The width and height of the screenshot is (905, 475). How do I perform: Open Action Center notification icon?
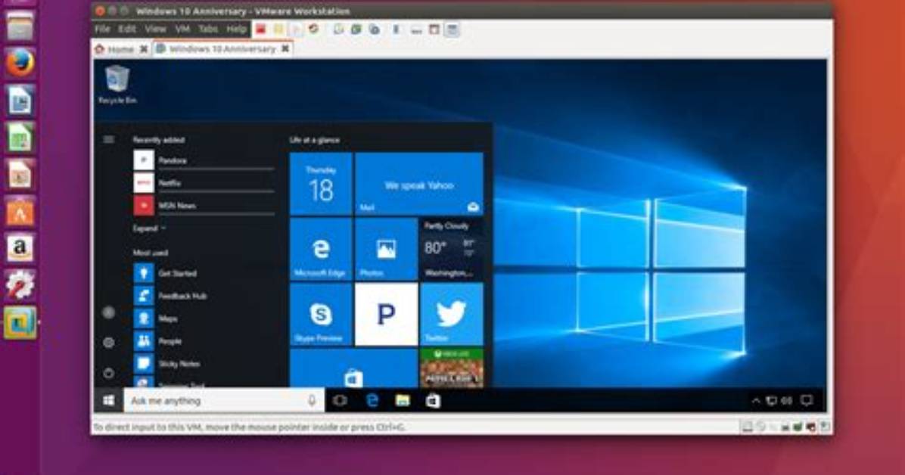807,401
